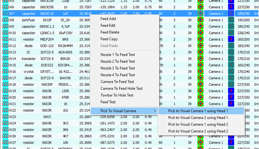Pick to Visual Camera 2 using Head 2
Viewport: 259px width, 149px height.
198,131
